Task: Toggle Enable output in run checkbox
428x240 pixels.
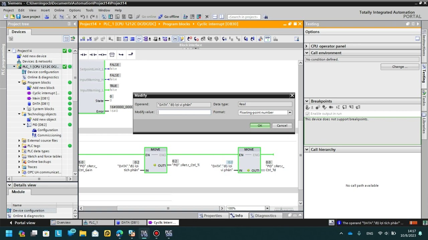Action: tap(307, 114)
